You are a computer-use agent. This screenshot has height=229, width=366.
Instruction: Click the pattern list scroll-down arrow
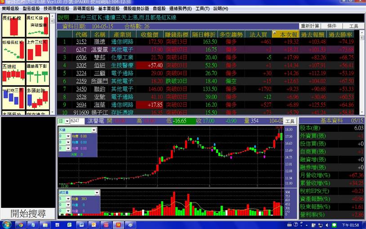click(53, 113)
